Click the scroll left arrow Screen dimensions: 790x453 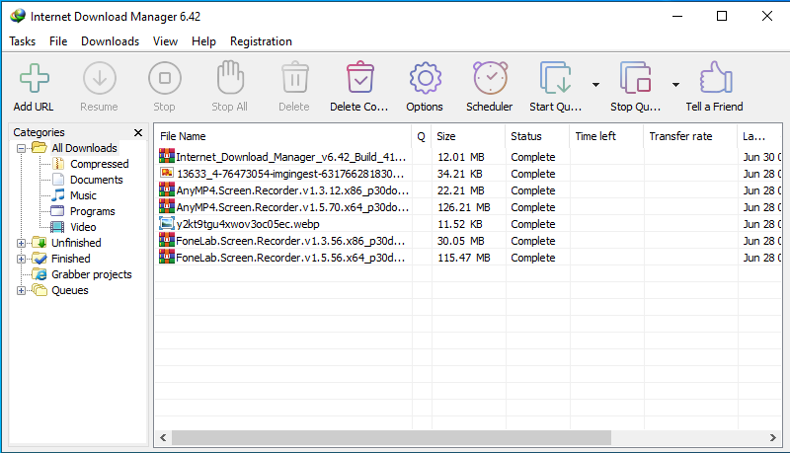pyautogui.click(x=163, y=437)
